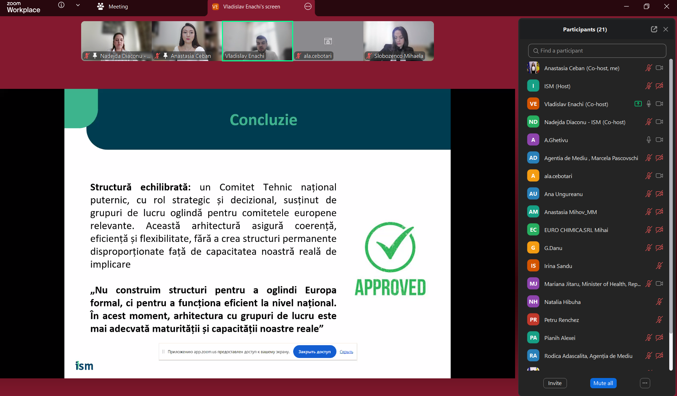Image resolution: width=677 pixels, height=396 pixels.
Task: Click A.Ghetivu's microphone icon
Action: (648, 140)
